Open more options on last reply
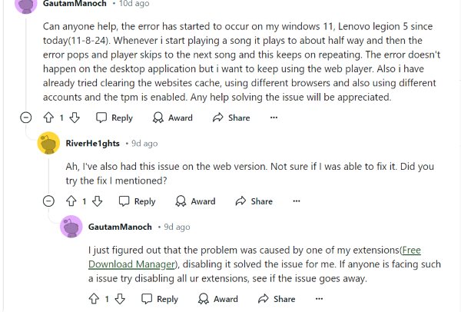Screen dimensions: 461x312 [x=319, y=299]
